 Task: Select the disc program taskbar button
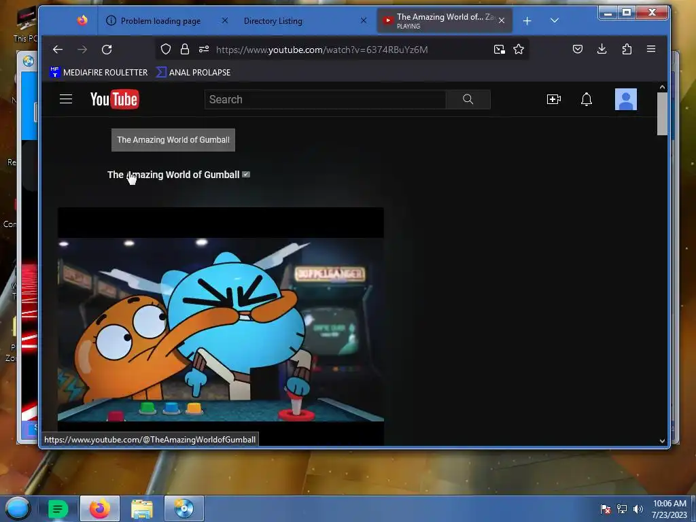pos(184,508)
